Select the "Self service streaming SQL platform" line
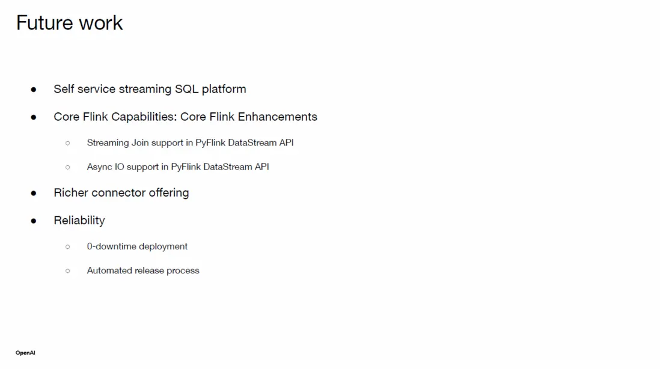Viewport: 660px width, 369px height. click(150, 89)
